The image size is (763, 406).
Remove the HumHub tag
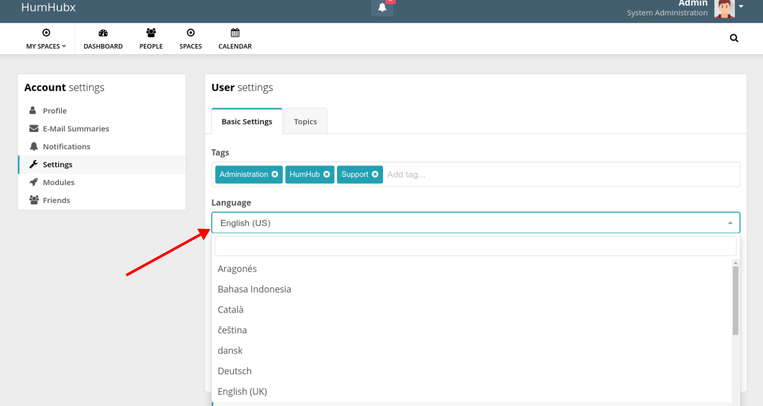click(x=326, y=174)
